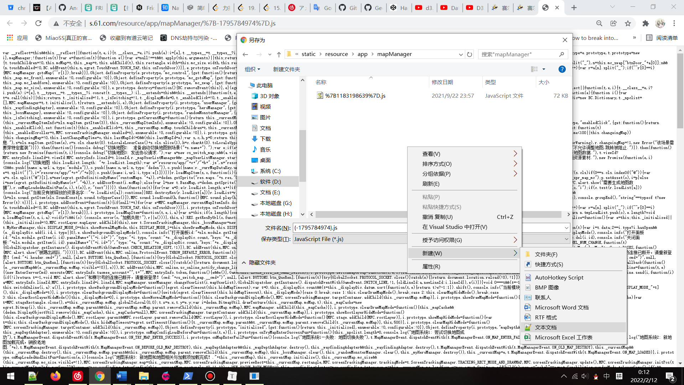
Task: Sort by 大小 column header
Action: (544, 82)
